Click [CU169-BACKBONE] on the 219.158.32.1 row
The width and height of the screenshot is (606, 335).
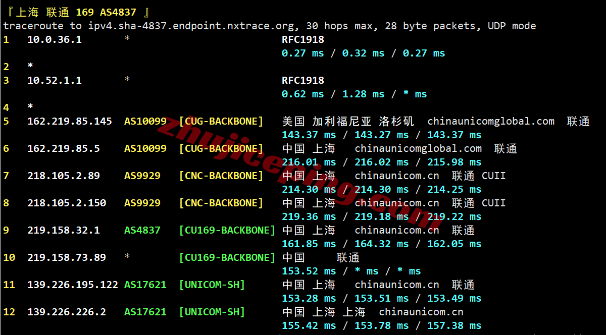pyautogui.click(x=227, y=230)
